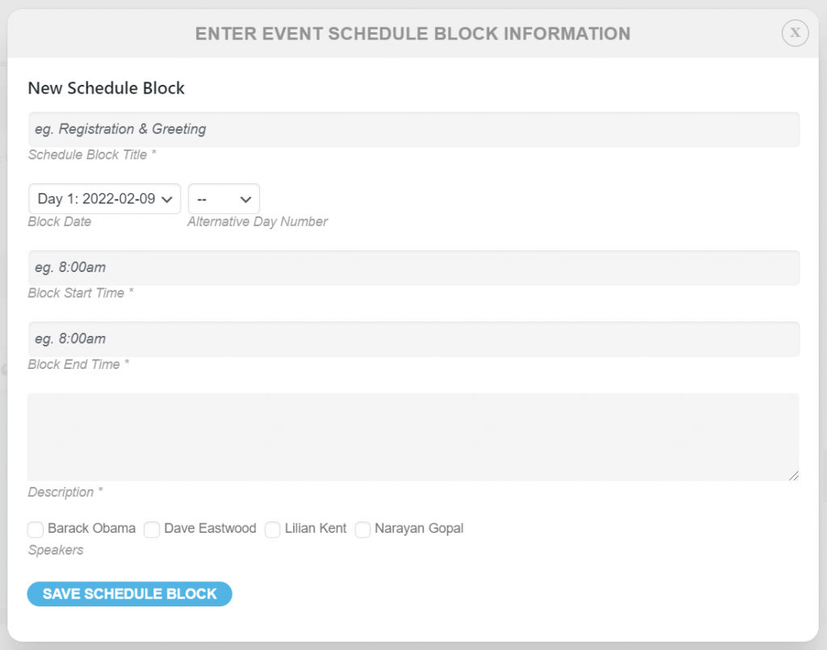The height and width of the screenshot is (650, 827).
Task: Enable the Lilian Kent speaker checkbox
Action: (273, 529)
